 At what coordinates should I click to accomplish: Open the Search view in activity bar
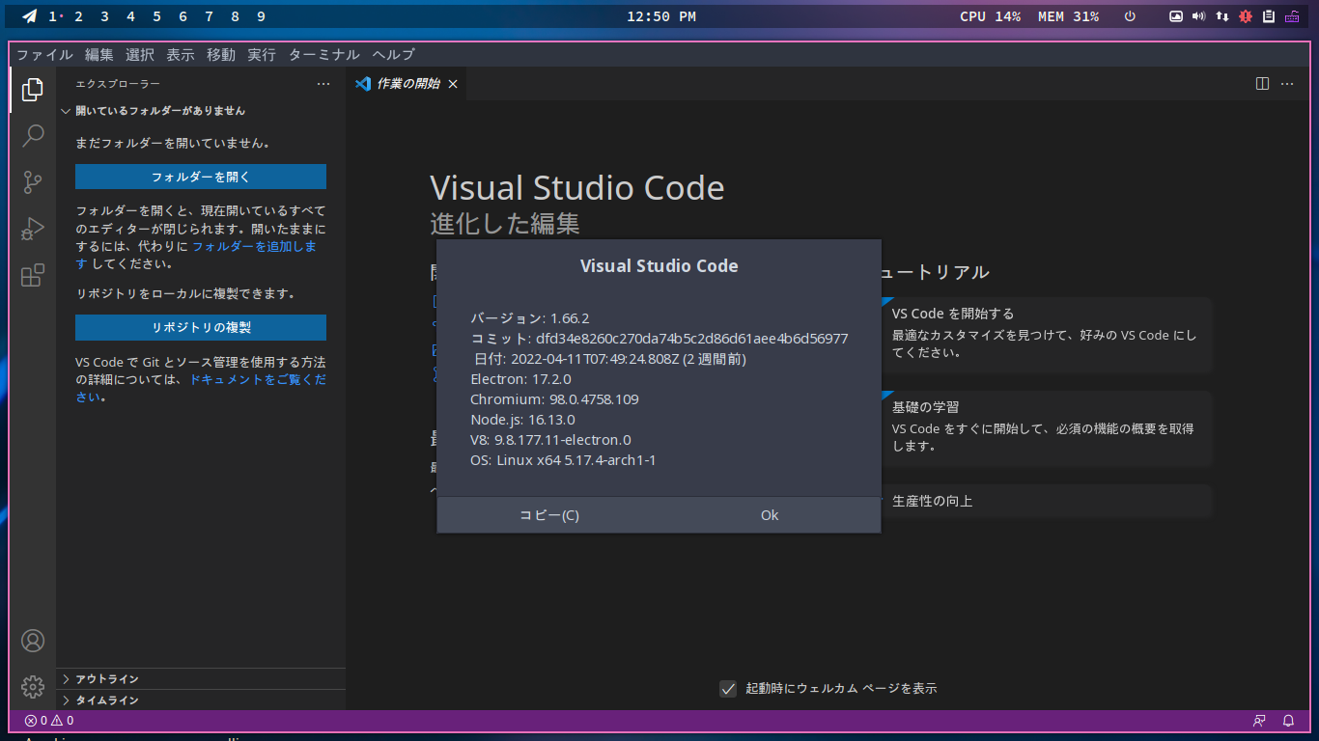coord(33,135)
